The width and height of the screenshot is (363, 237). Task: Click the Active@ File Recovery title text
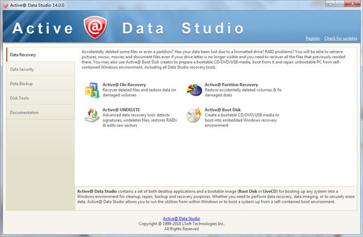pos(124,85)
